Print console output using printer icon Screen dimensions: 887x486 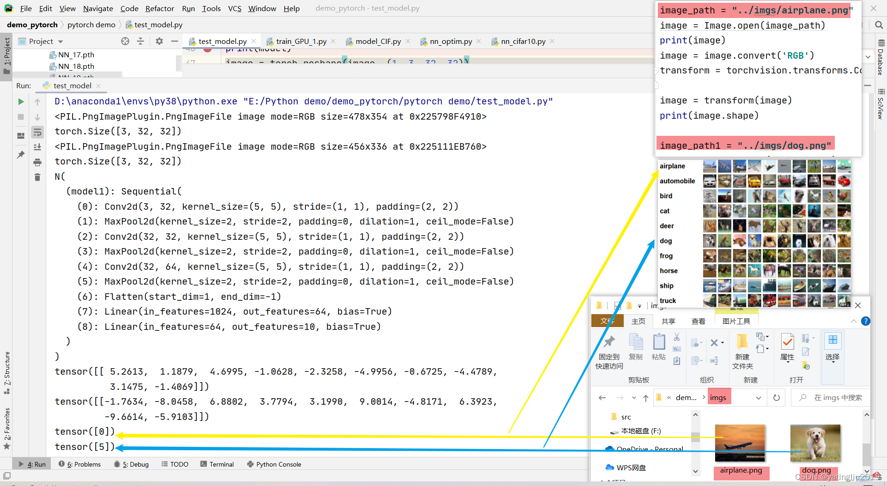(x=37, y=162)
